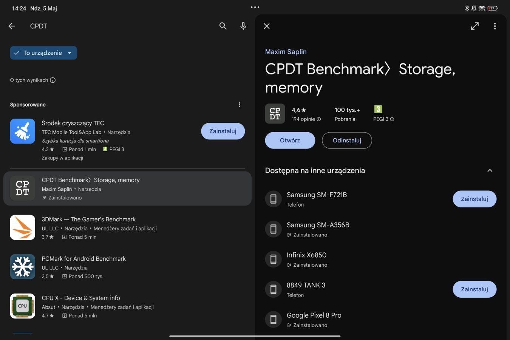Open rating info icon next to 194 opinie

319,119
